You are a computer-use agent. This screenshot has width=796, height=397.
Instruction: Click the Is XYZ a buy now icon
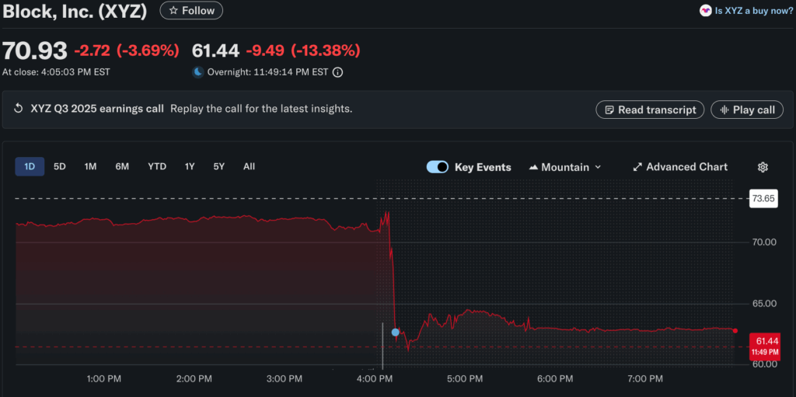tap(705, 11)
